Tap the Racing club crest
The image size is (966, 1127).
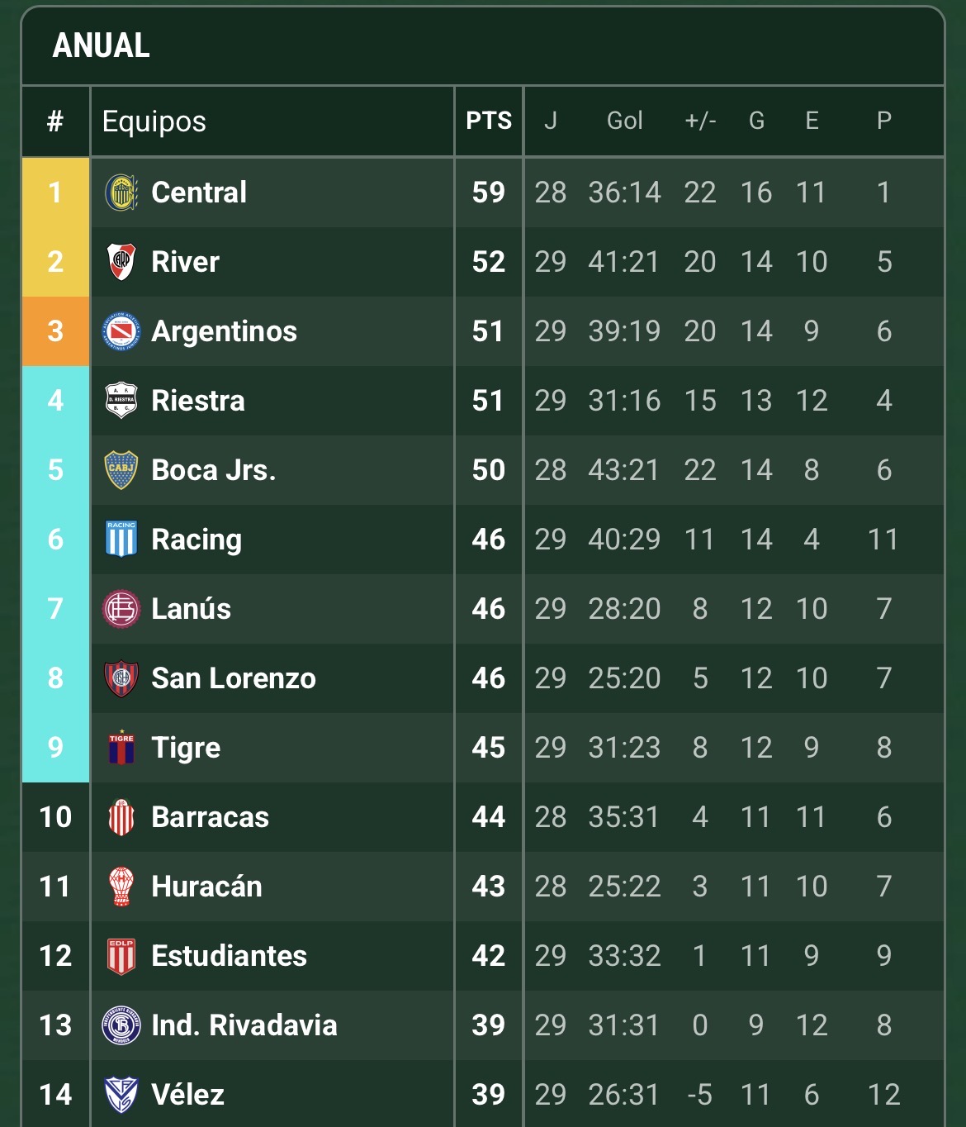121,540
